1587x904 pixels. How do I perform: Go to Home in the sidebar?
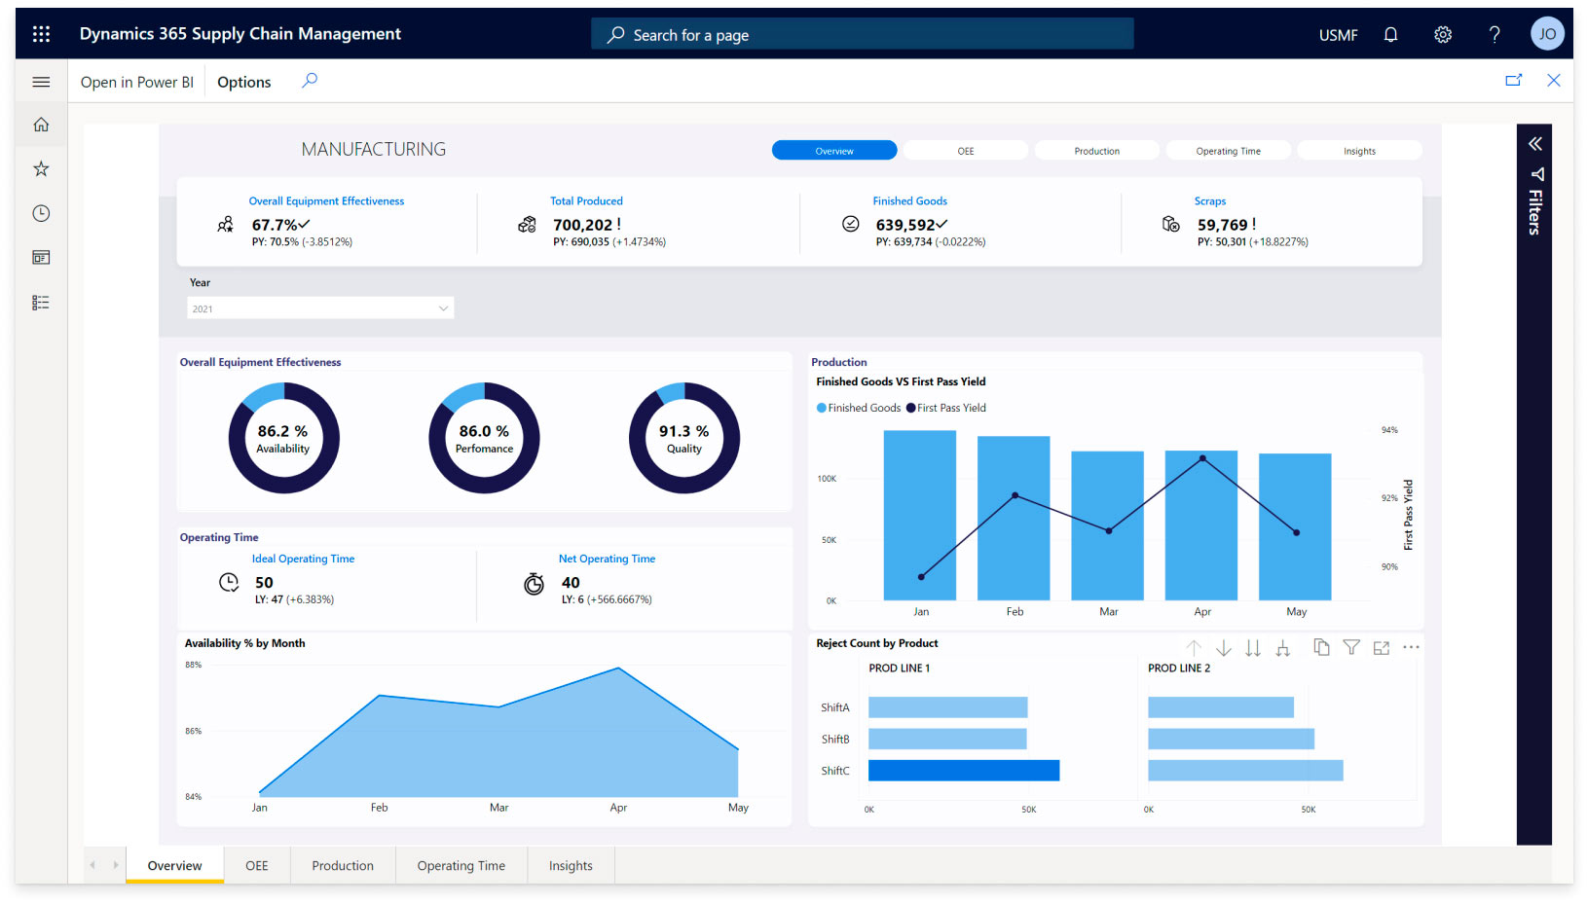[x=41, y=125]
